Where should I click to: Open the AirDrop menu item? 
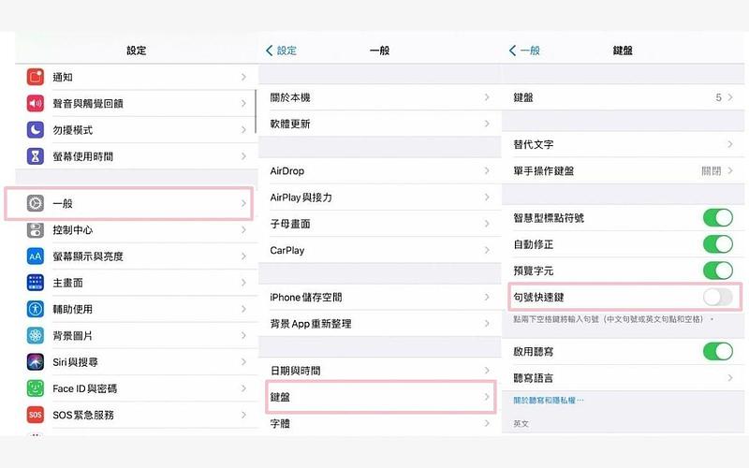coord(378,171)
